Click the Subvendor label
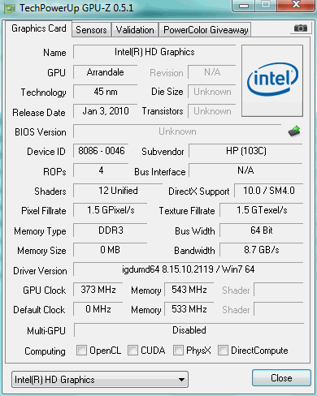The width and height of the screenshot is (317, 396). 163,152
